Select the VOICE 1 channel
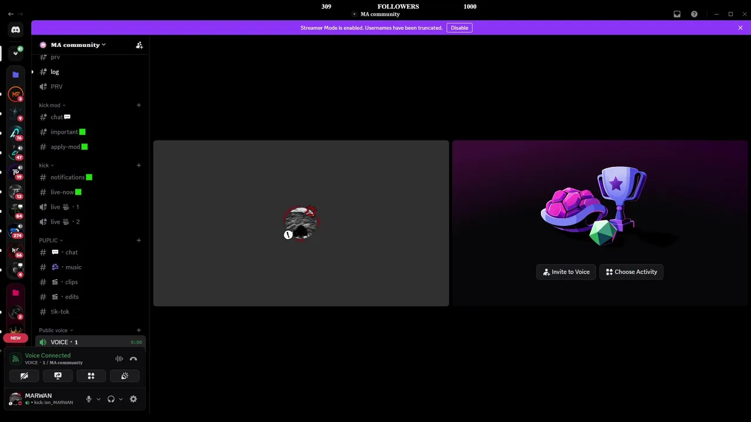Viewport: 751px width, 422px height. tap(90, 342)
